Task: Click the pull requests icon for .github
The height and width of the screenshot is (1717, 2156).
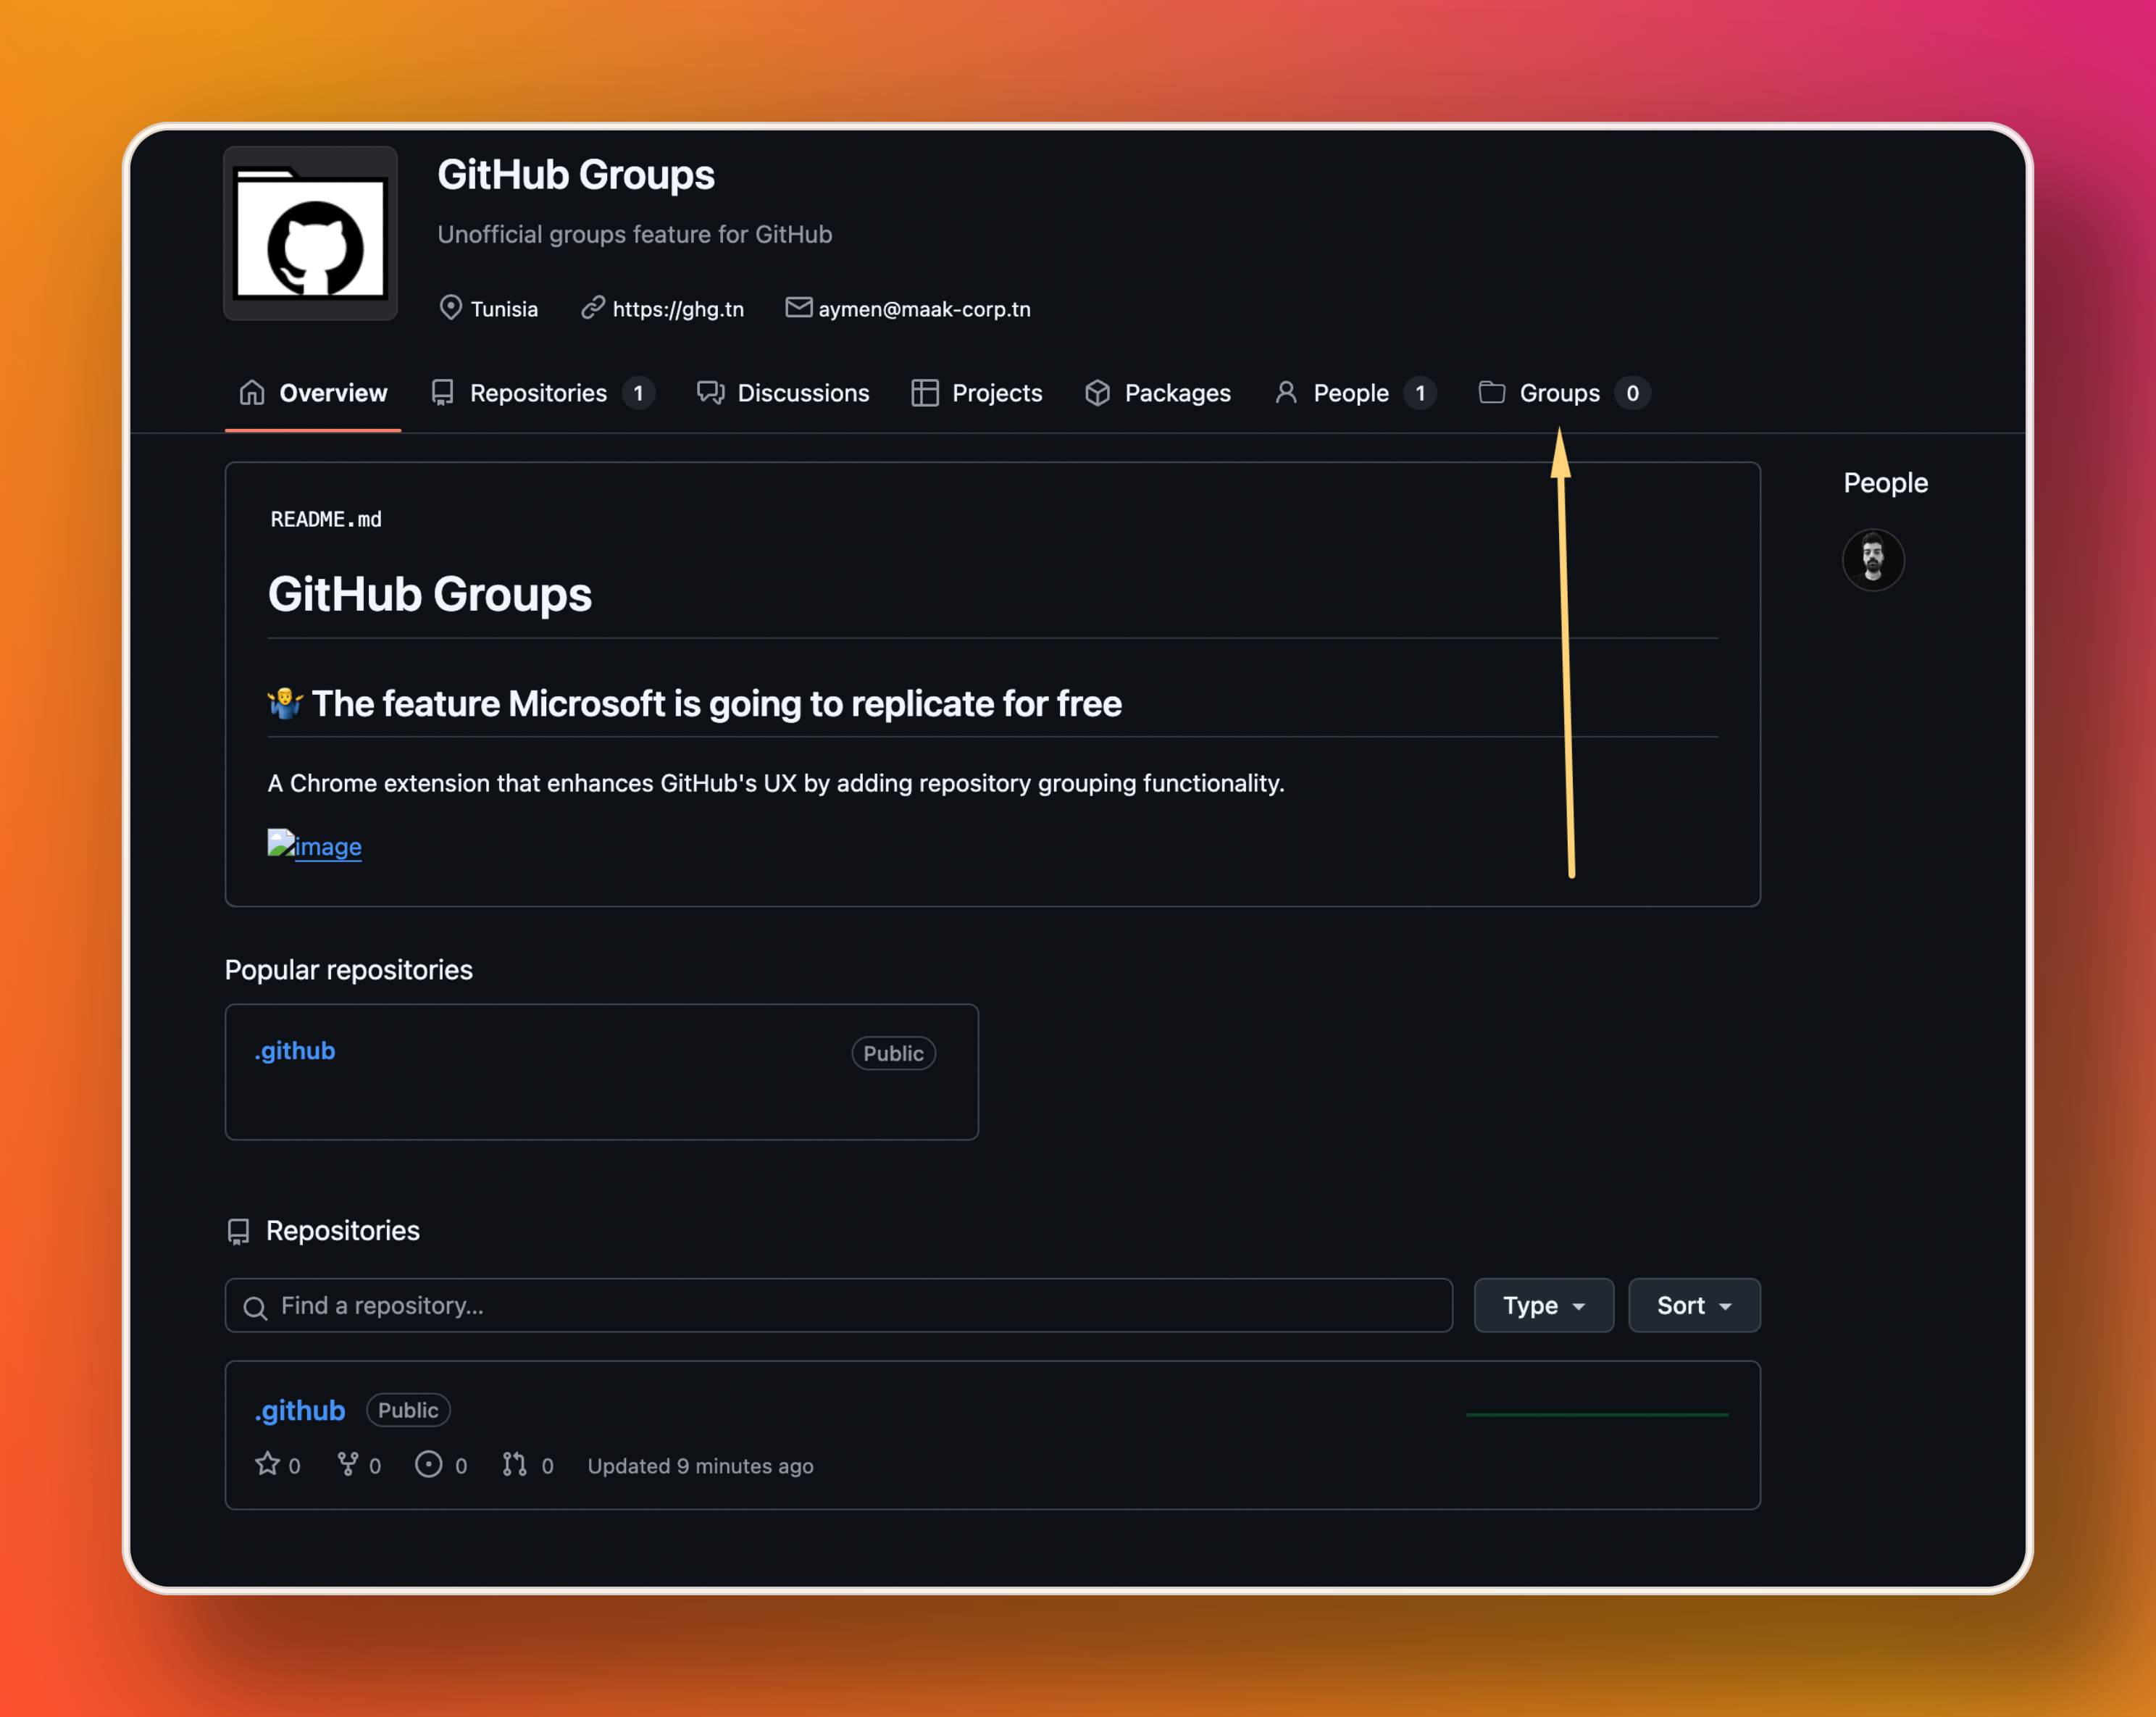Action: point(514,1465)
